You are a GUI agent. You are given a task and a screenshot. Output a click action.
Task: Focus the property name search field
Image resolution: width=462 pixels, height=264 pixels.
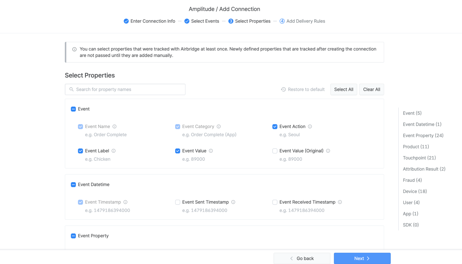click(x=125, y=89)
